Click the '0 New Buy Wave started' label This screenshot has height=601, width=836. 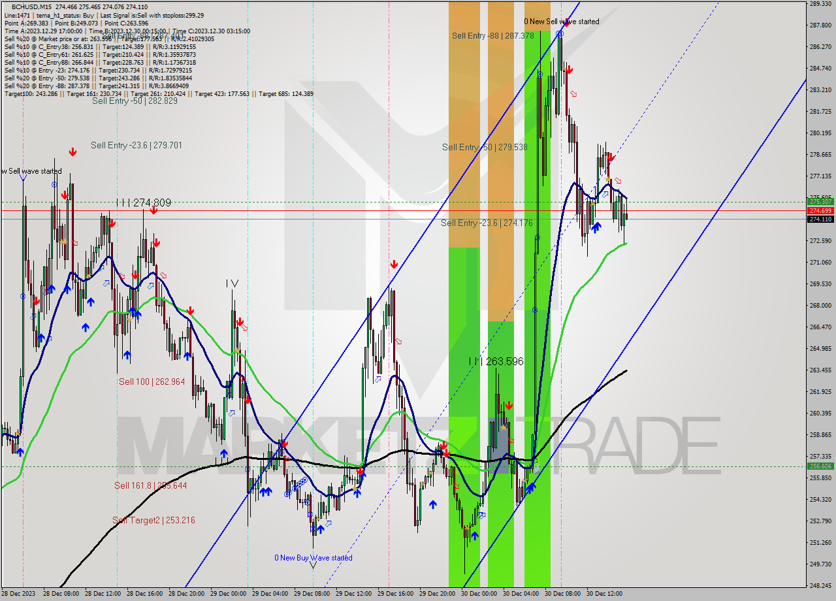(313, 558)
